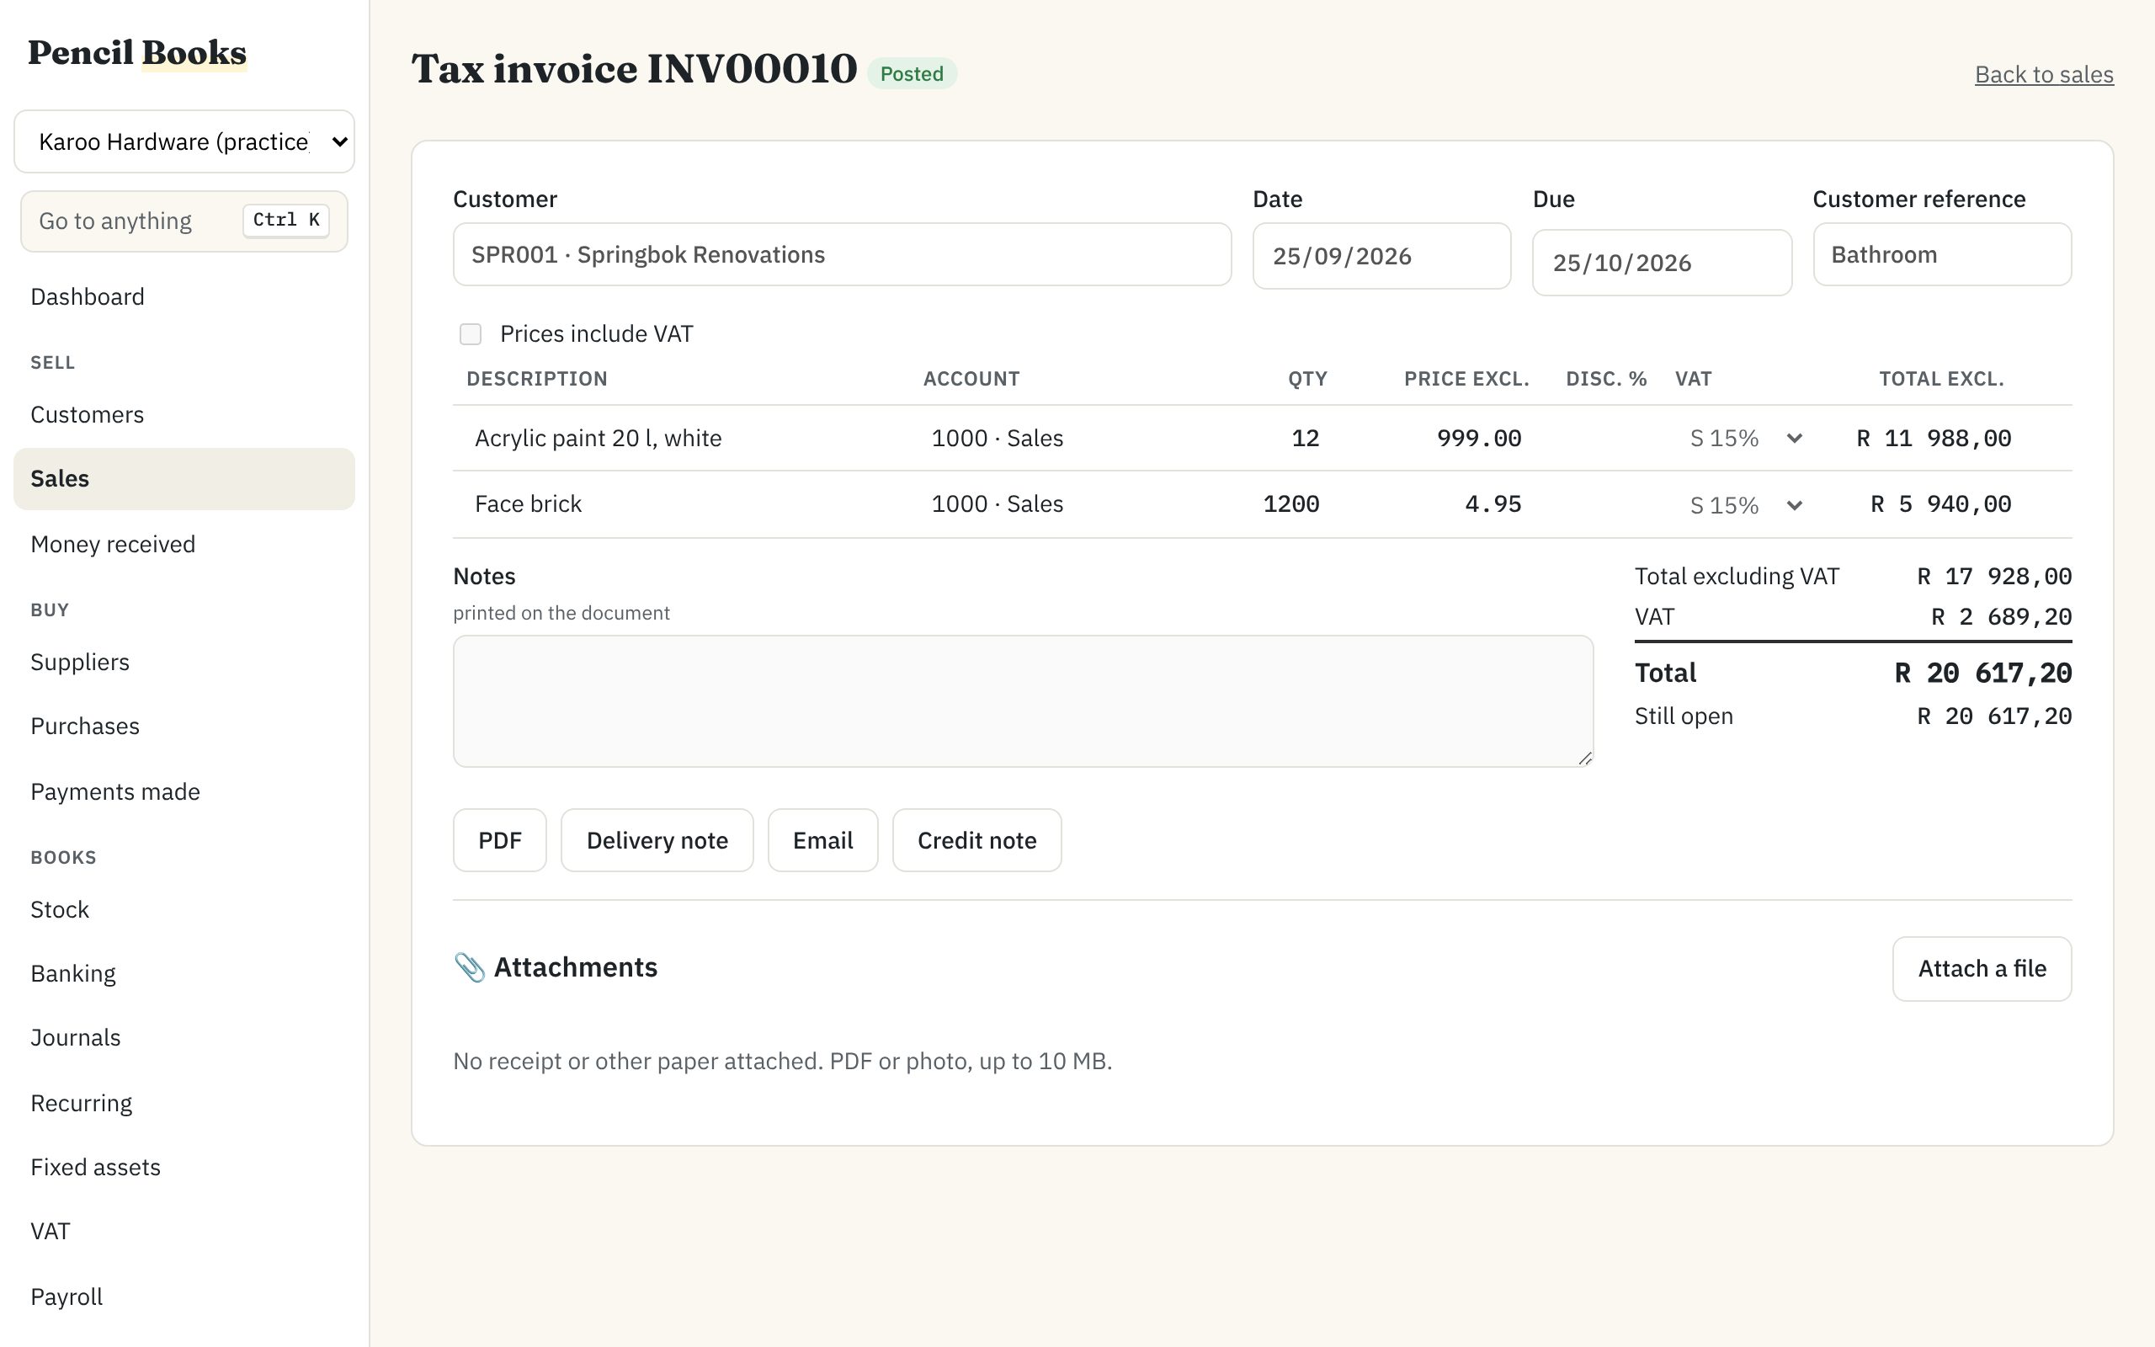
Task: Navigate to Suppliers
Action: 184,662
